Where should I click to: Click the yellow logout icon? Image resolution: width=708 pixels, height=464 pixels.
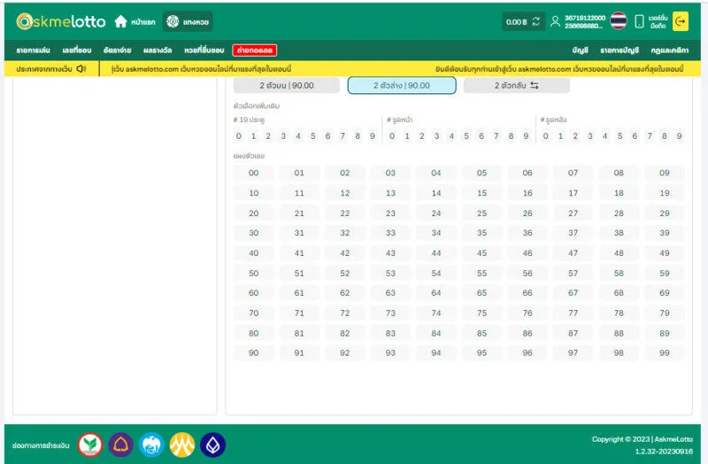coord(680,21)
